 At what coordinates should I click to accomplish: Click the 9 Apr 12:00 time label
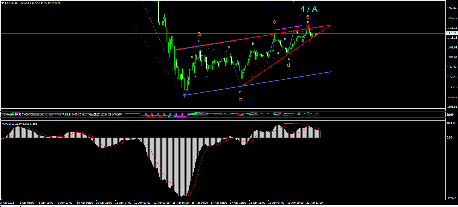65,203
